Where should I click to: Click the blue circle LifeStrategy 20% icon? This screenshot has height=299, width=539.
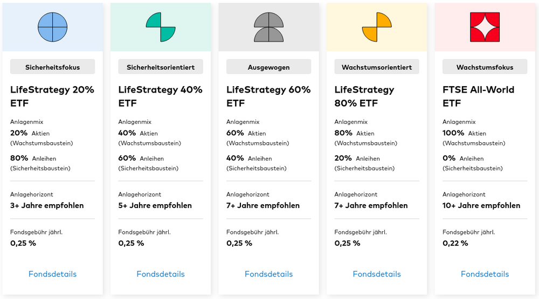[x=53, y=27]
